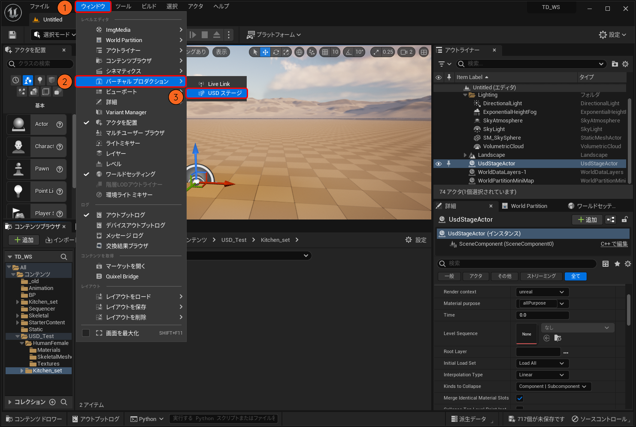Screen dimensions: 636x427
Task: Click the 追加 button in content browser
Action: click(24, 240)
